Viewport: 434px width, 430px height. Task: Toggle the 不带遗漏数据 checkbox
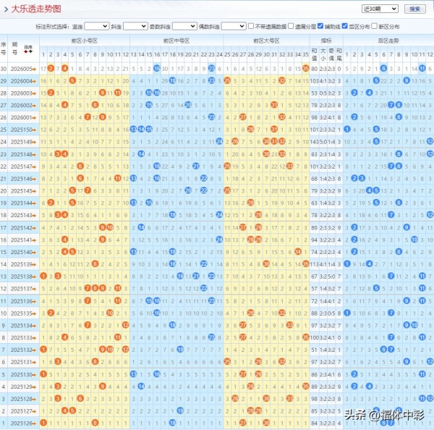click(251, 26)
